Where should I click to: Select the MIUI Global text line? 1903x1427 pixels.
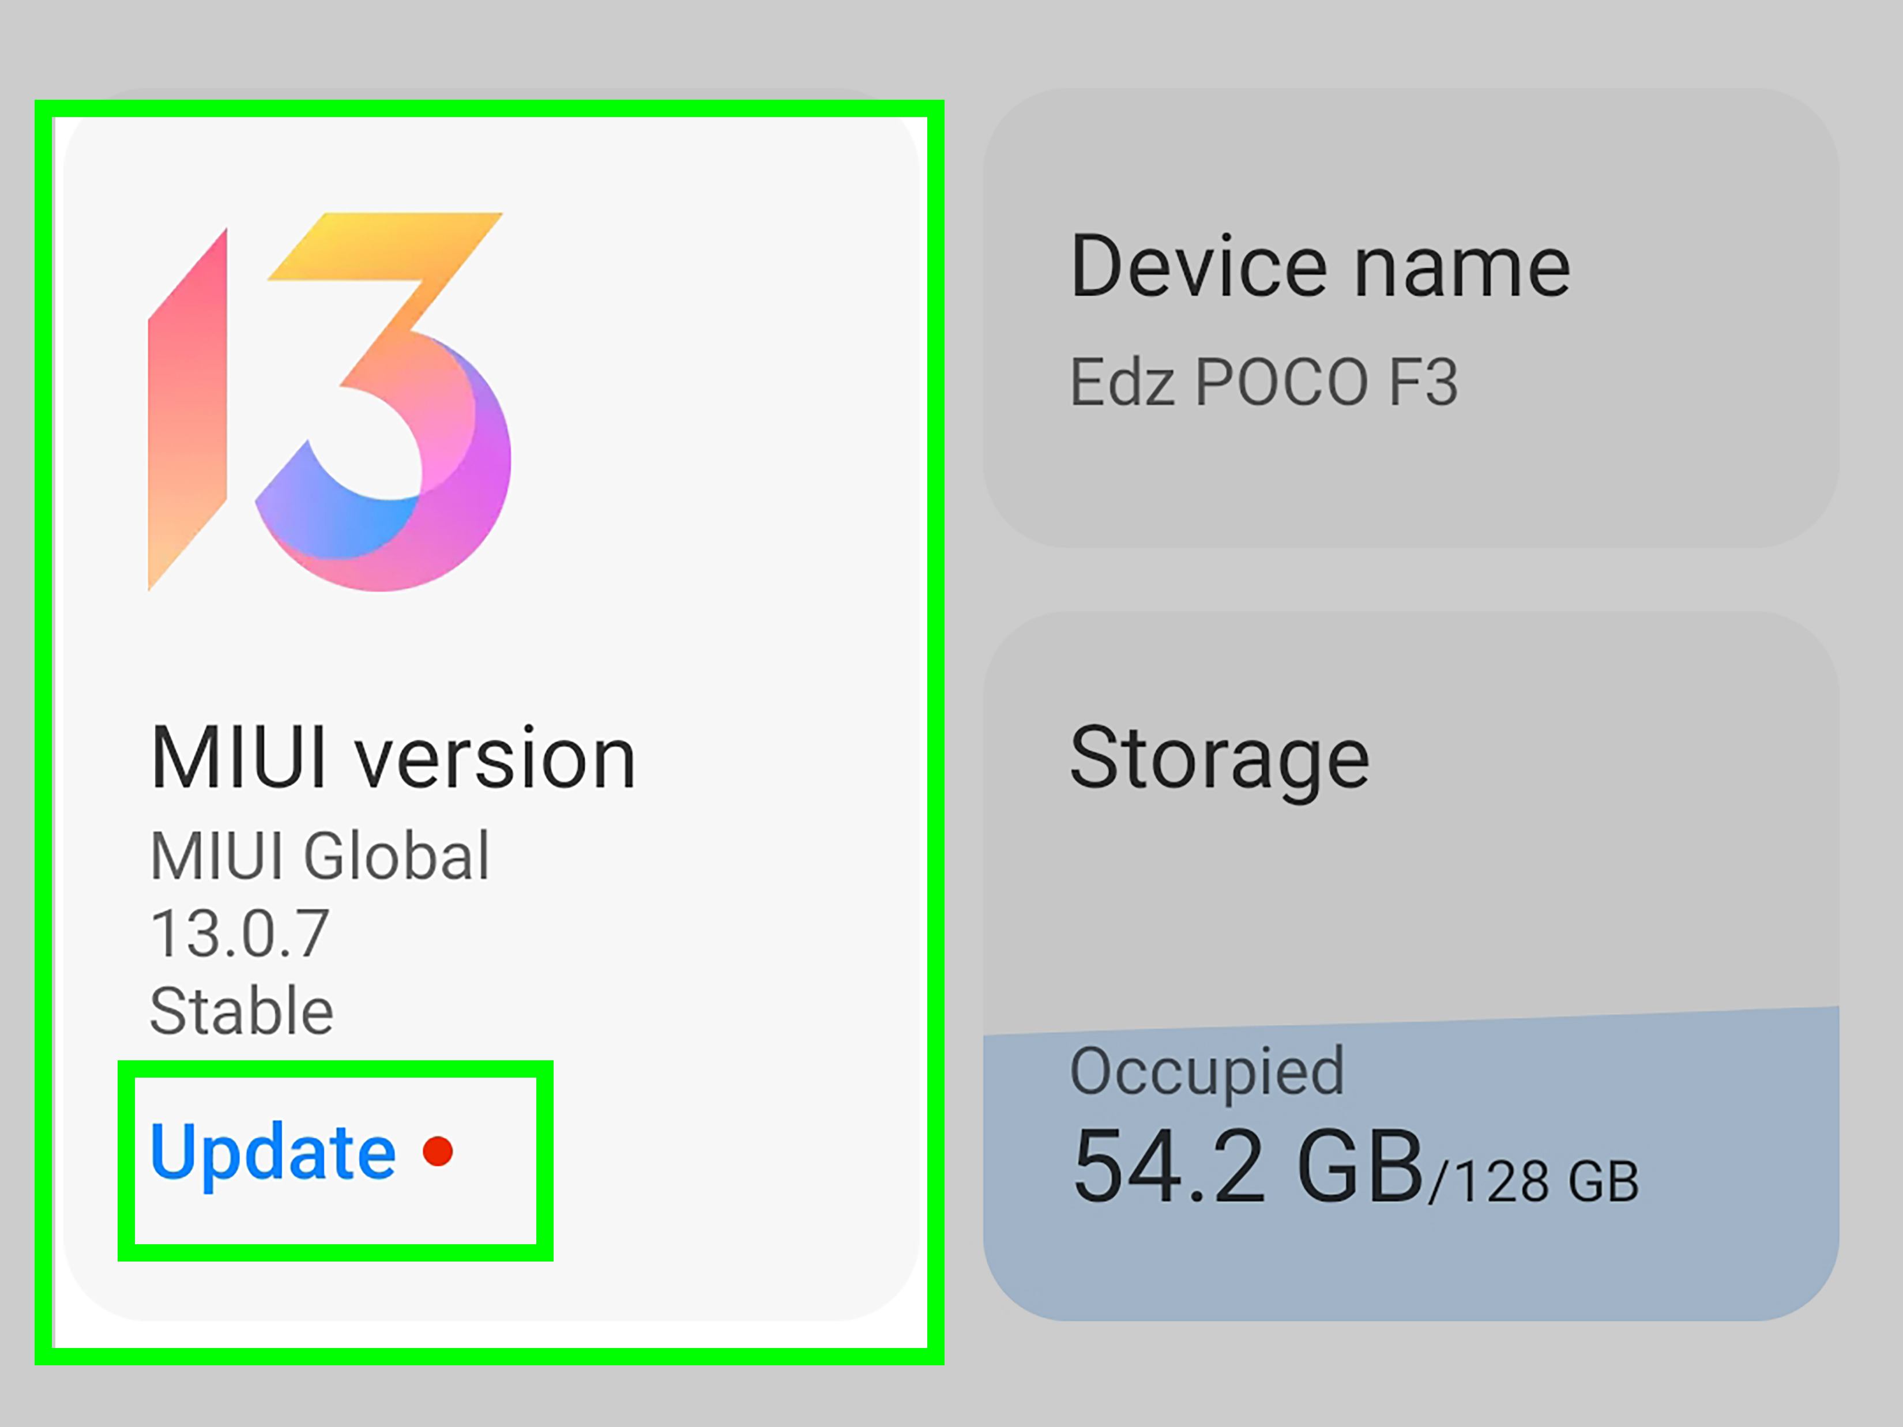point(320,856)
